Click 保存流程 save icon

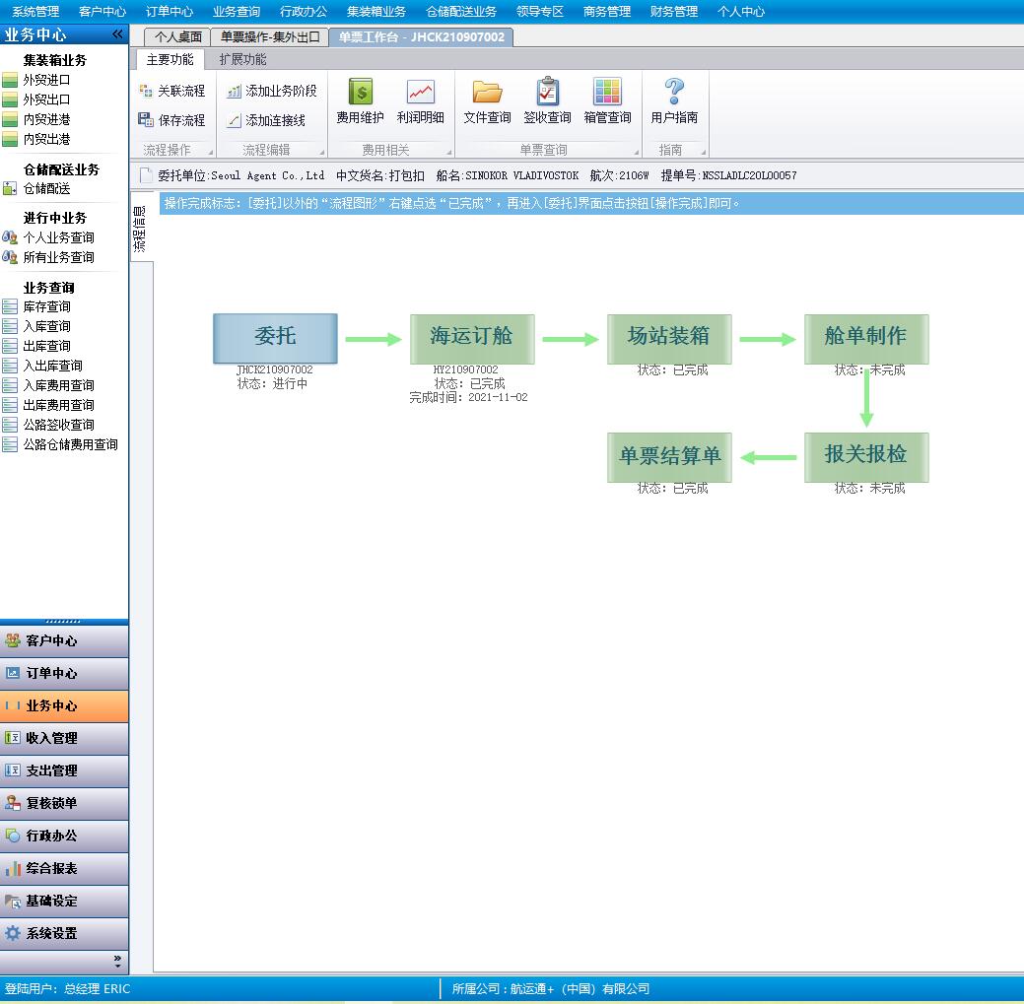[172, 120]
